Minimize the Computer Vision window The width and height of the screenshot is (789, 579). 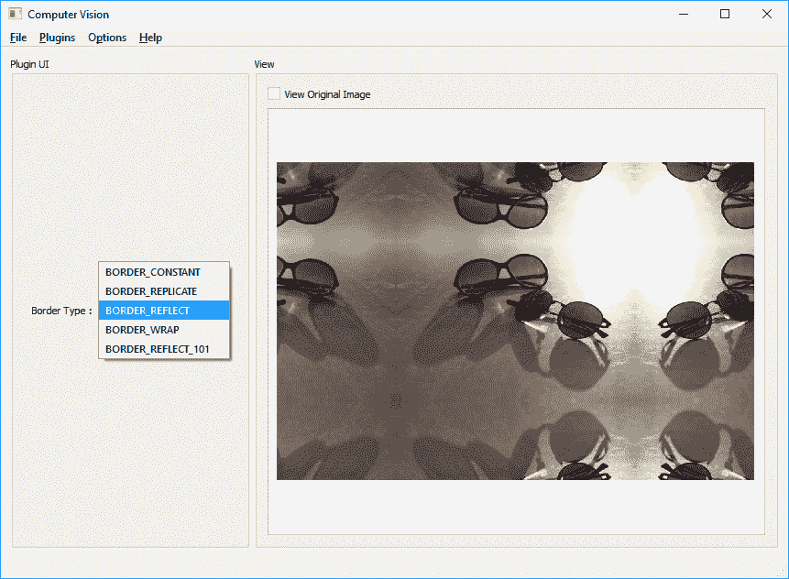(x=683, y=14)
